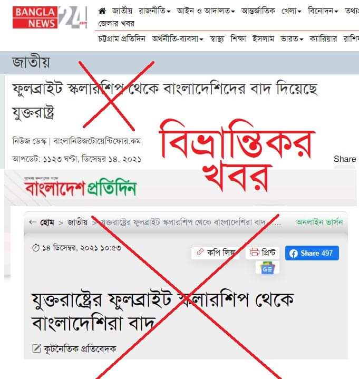Open the বাংলাদেশ প্রতিদিন logo
Screen dimensions: 359x379
pyautogui.click(x=80, y=187)
